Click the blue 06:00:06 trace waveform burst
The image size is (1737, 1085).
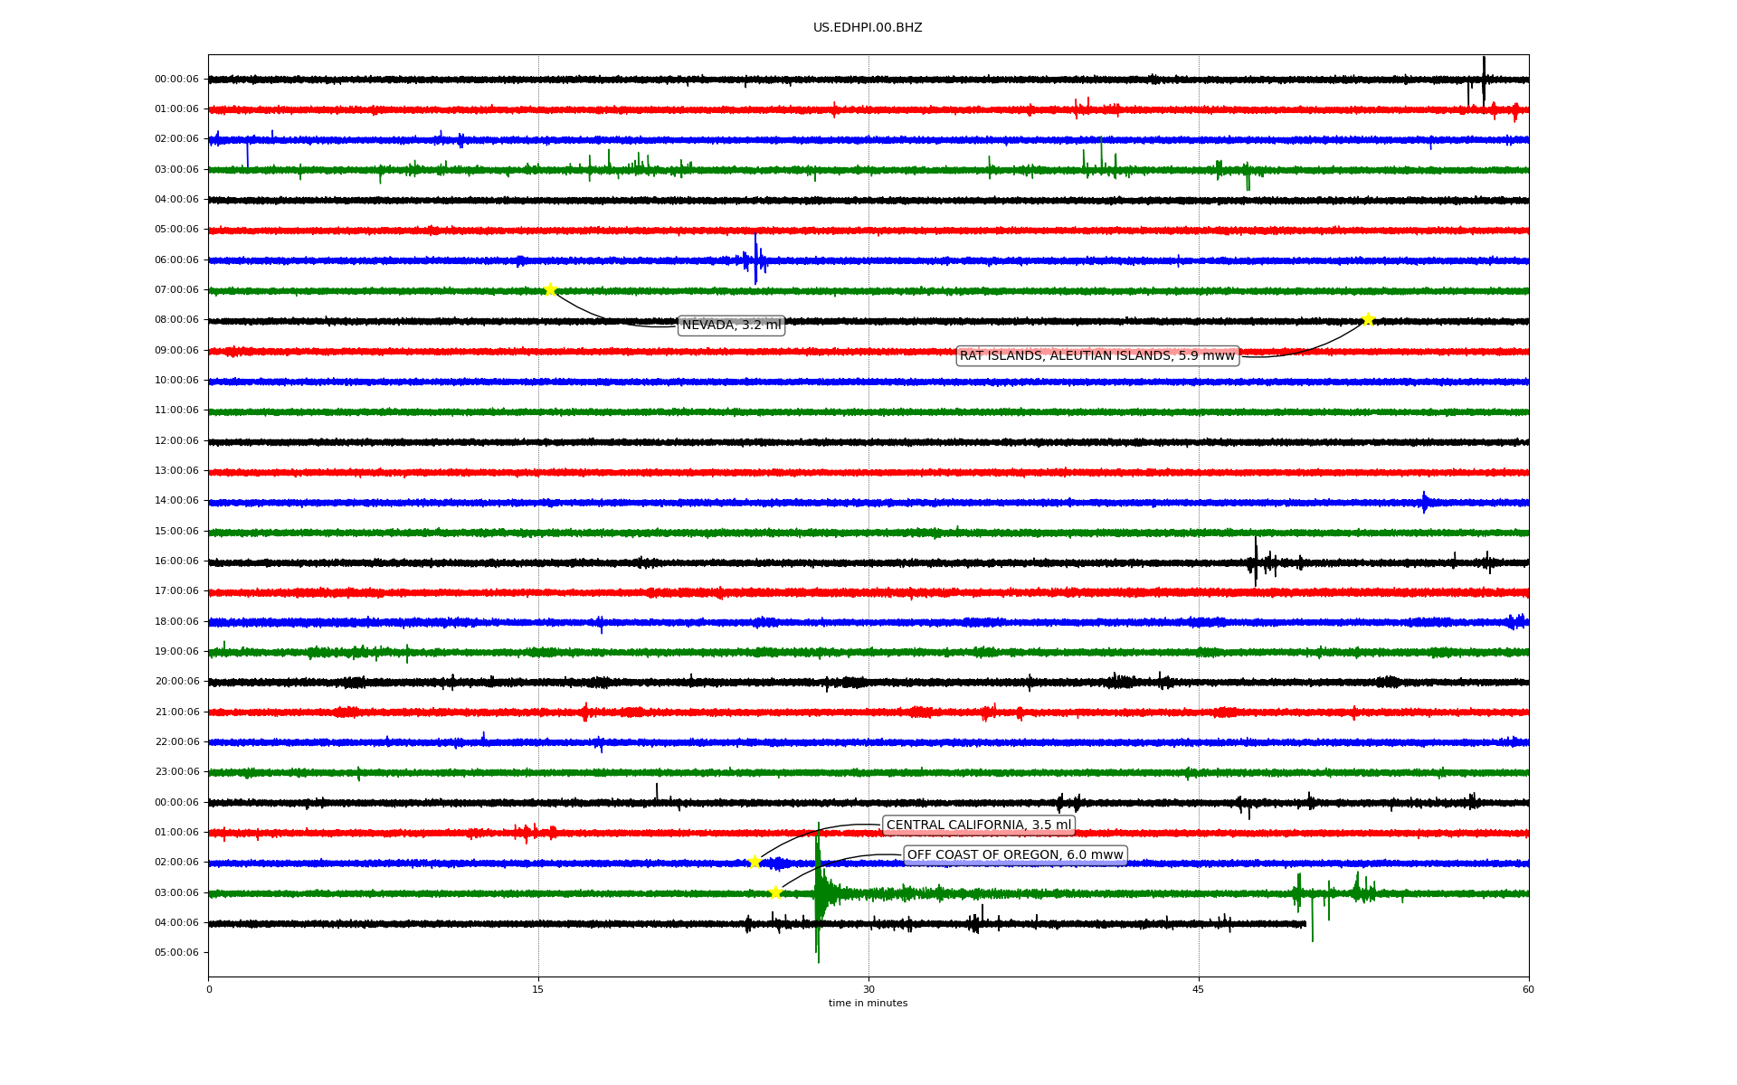point(755,260)
